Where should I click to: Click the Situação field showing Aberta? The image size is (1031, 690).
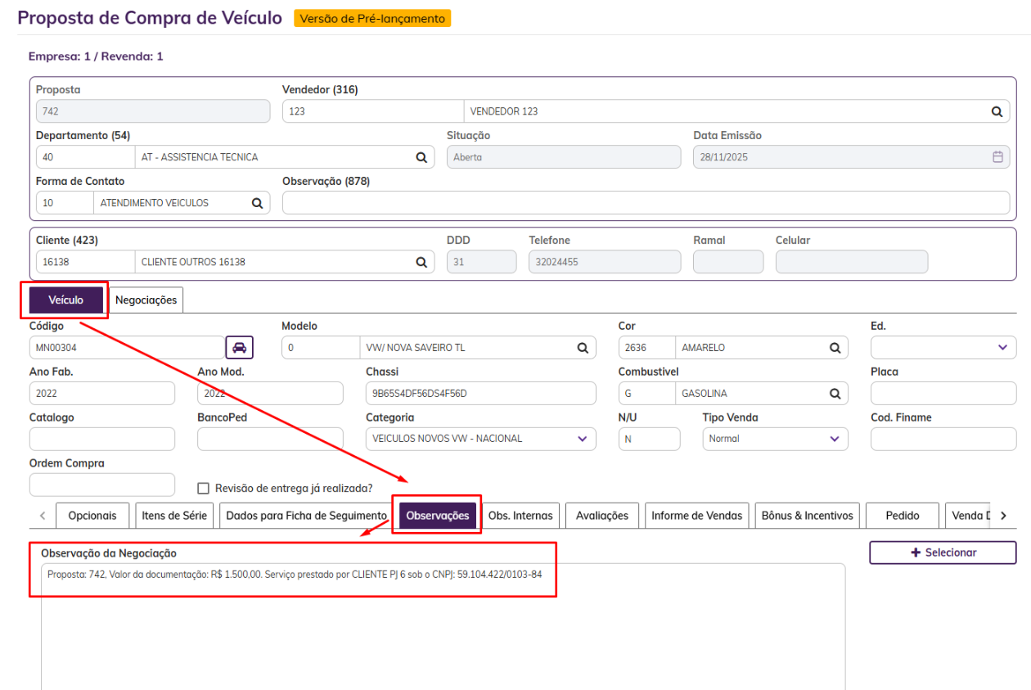[x=564, y=157]
